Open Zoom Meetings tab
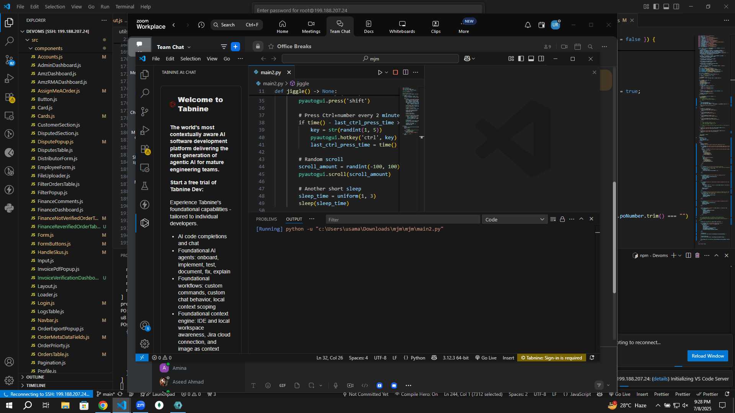This screenshot has height=413, width=735. point(311,27)
